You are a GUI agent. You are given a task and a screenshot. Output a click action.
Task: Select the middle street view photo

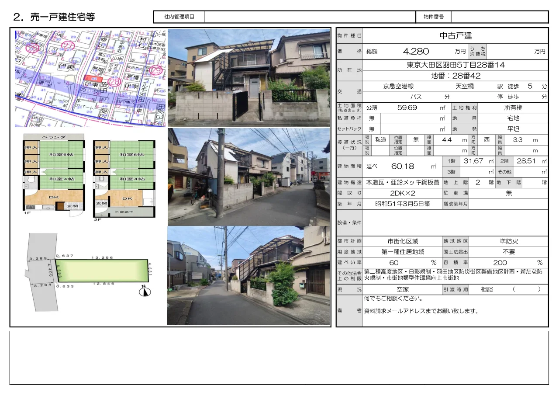click(249, 177)
